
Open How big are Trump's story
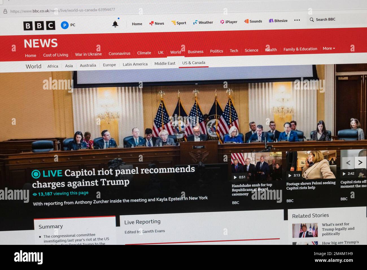[x=340, y=242]
